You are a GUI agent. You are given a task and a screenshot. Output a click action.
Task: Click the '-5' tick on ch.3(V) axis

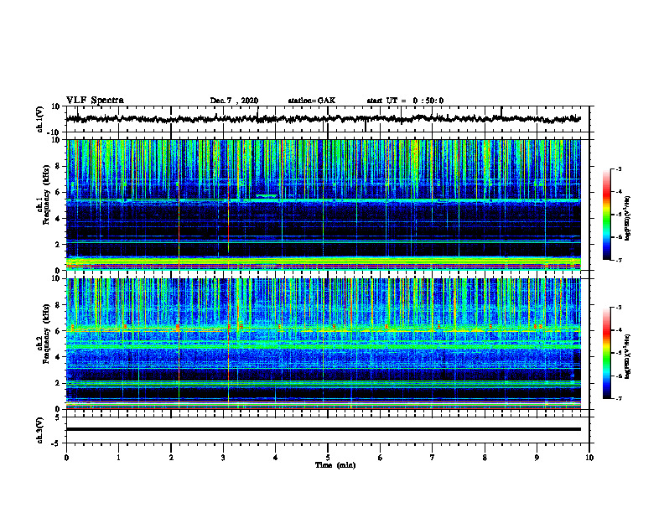point(56,443)
